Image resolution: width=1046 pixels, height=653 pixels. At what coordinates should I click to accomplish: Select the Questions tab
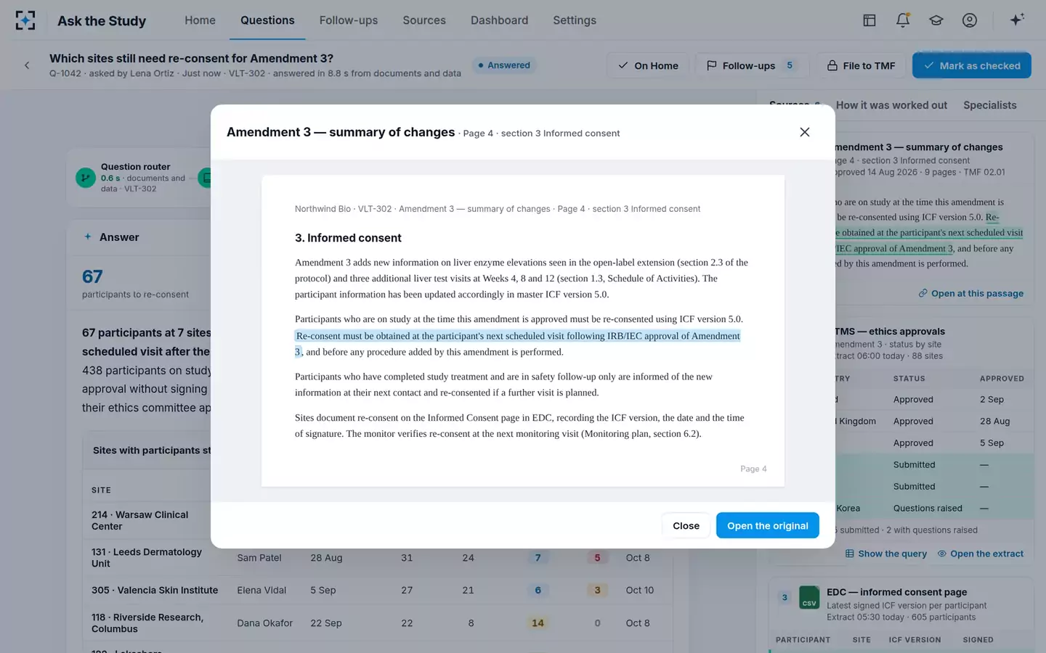[x=267, y=20]
